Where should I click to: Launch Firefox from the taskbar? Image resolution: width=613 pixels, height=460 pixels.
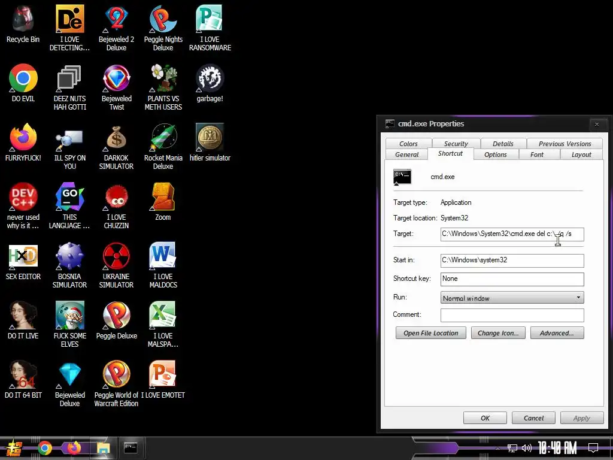(x=74, y=447)
